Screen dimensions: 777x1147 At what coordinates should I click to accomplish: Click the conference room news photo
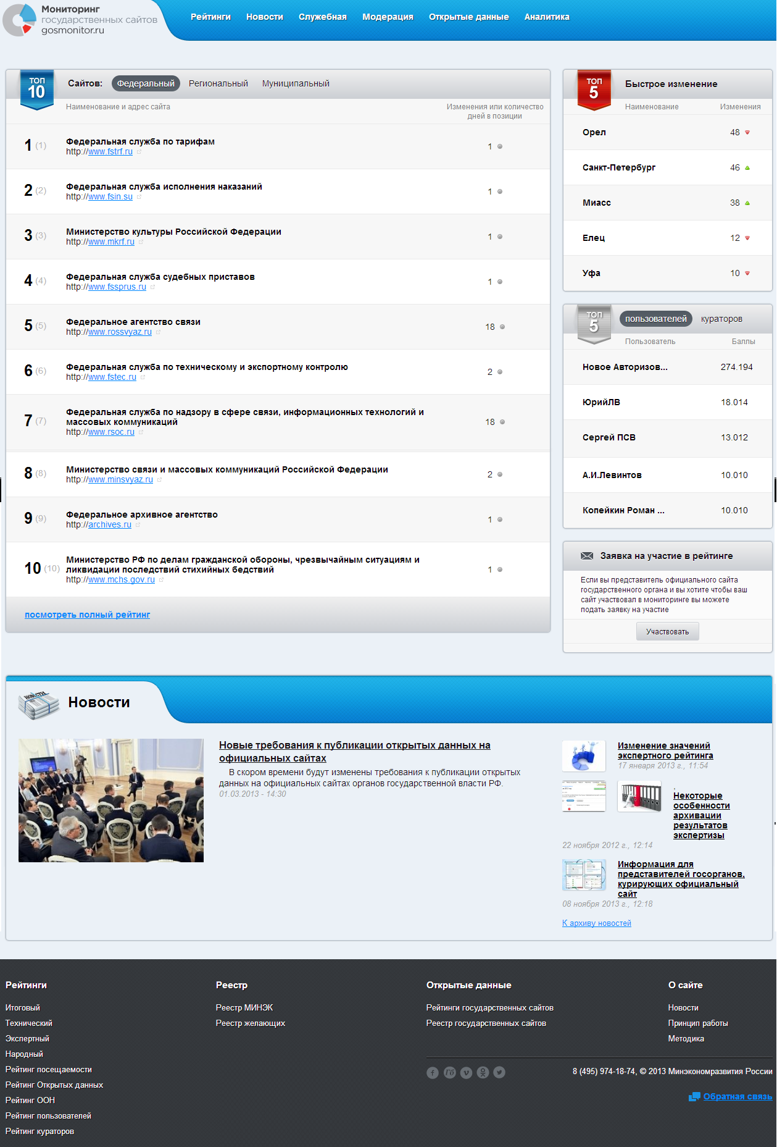(x=111, y=800)
